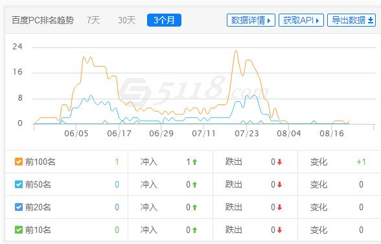Open the 获取API arrow button
The image size is (381, 244).
click(301, 20)
